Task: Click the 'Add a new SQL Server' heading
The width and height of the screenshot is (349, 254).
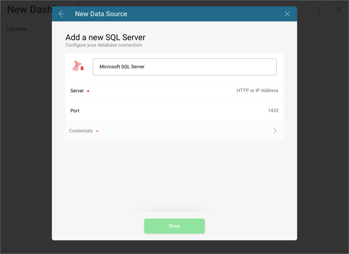Action: click(105, 37)
